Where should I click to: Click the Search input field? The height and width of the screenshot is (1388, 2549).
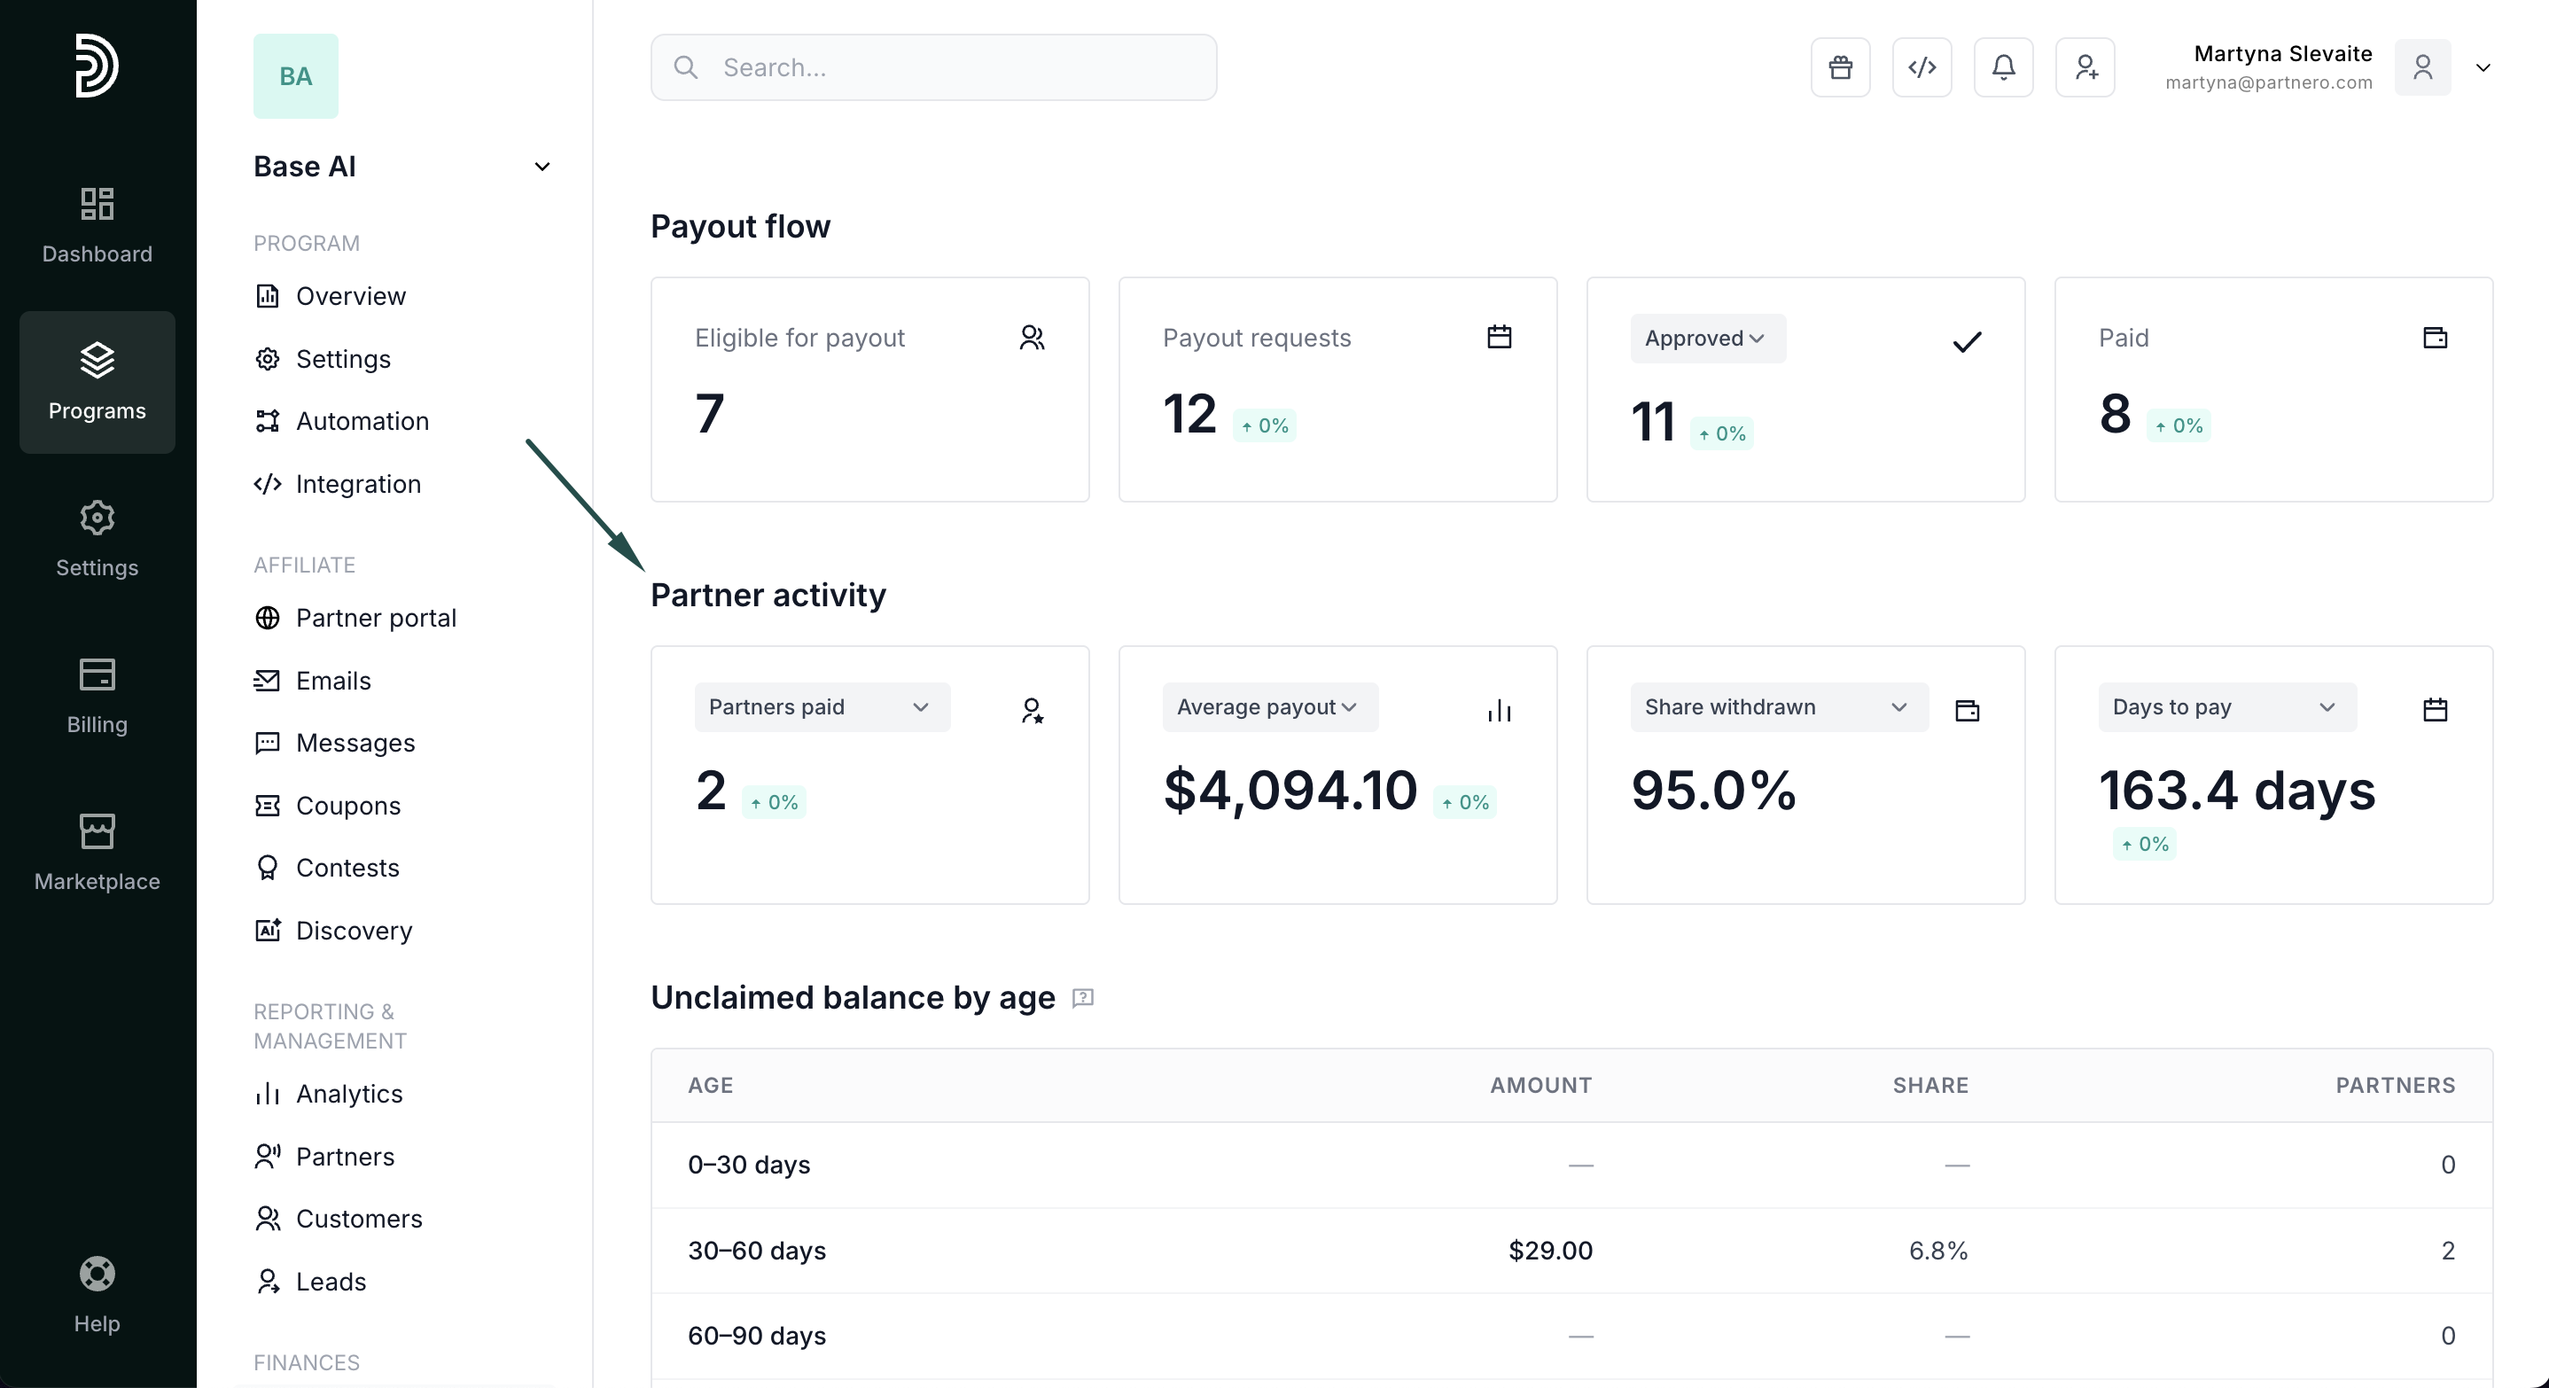(x=933, y=67)
